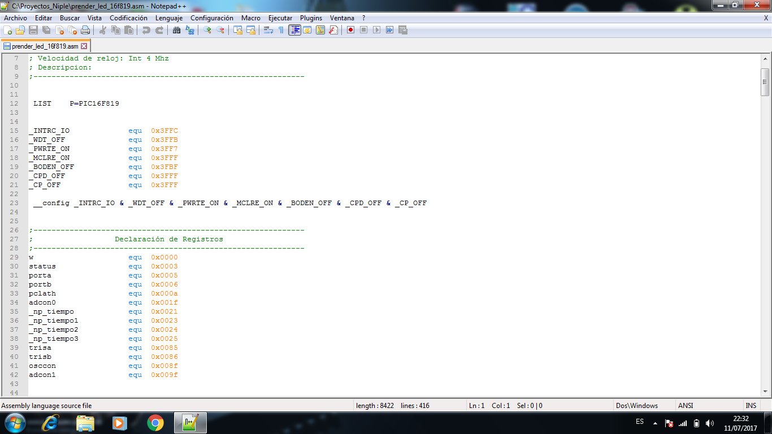Open the Configuración menu
Viewport: 772px width, 434px height.
point(212,18)
